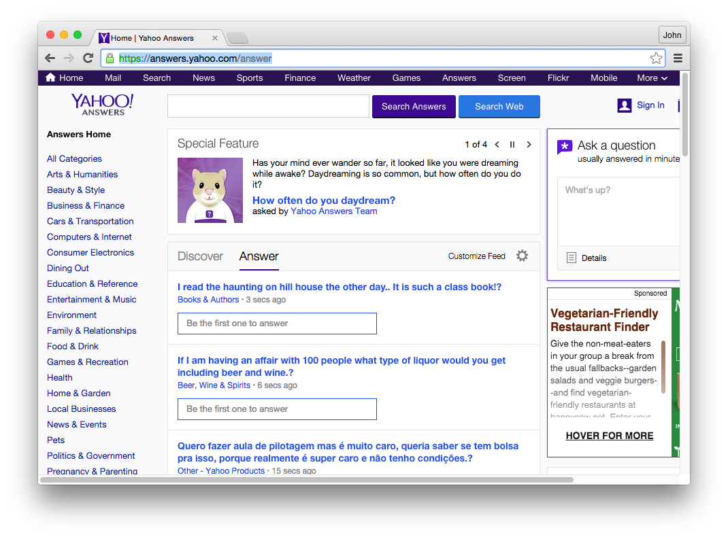Click the Sign In link
This screenshot has height=539, width=728.
pos(650,105)
